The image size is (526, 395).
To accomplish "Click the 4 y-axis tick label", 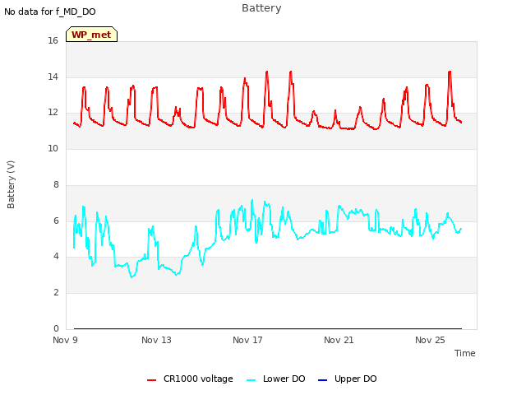I will point(56,257).
